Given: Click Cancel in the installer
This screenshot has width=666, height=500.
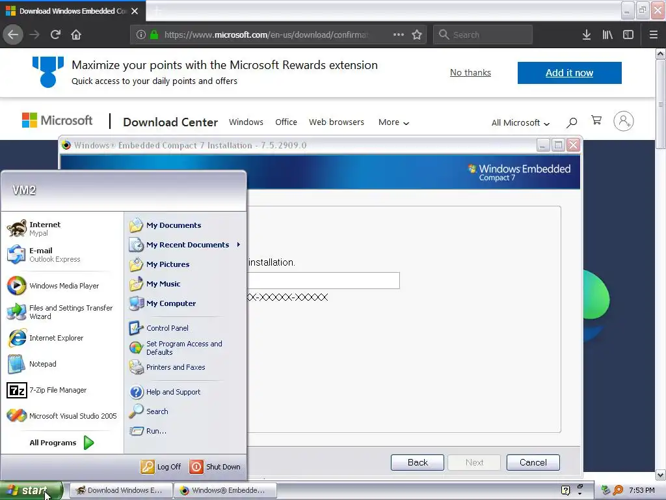Looking at the screenshot, I should point(533,463).
